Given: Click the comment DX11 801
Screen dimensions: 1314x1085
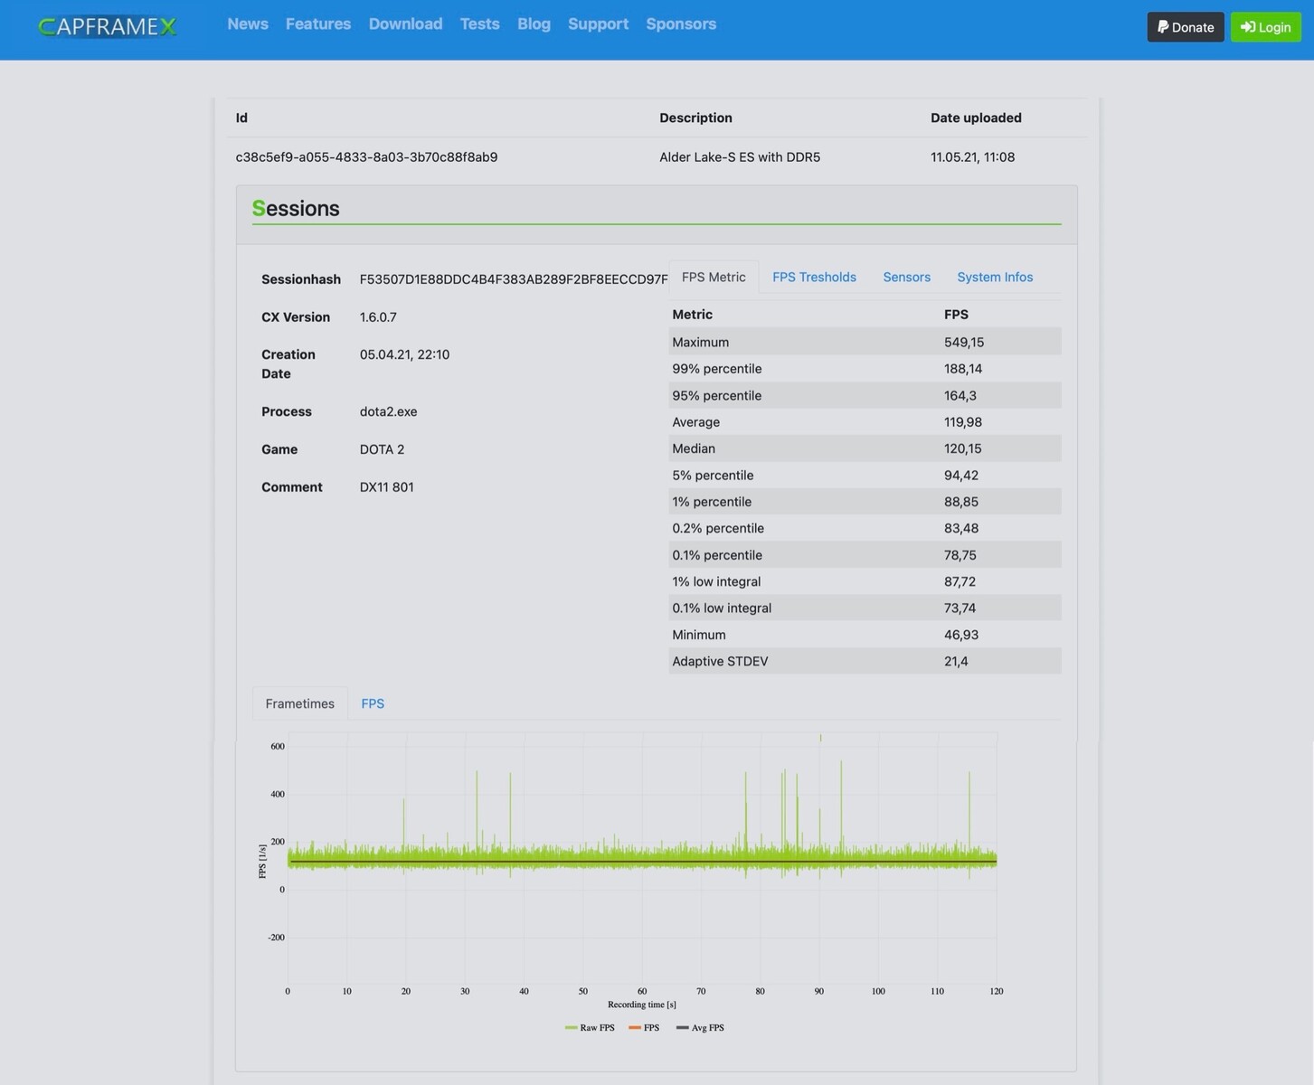Looking at the screenshot, I should pos(386,487).
